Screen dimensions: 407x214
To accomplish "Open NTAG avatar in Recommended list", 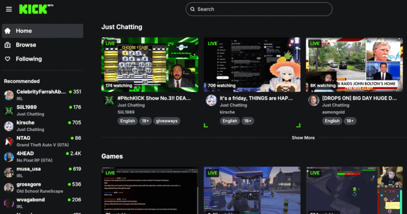I will point(9,141).
